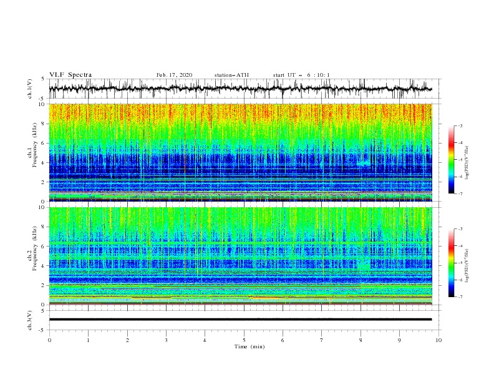Click the ch.2 color scale bar

point(452,263)
